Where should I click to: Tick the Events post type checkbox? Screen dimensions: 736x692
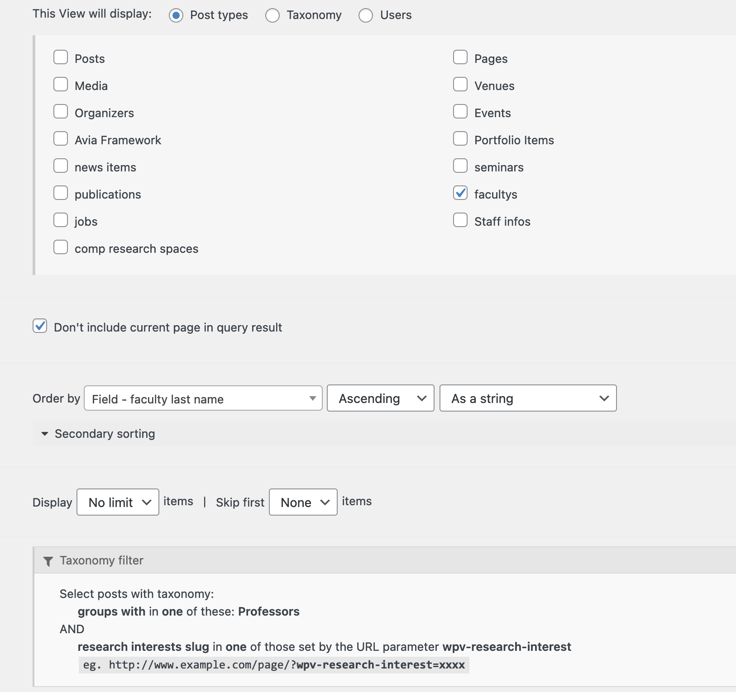pyautogui.click(x=460, y=112)
